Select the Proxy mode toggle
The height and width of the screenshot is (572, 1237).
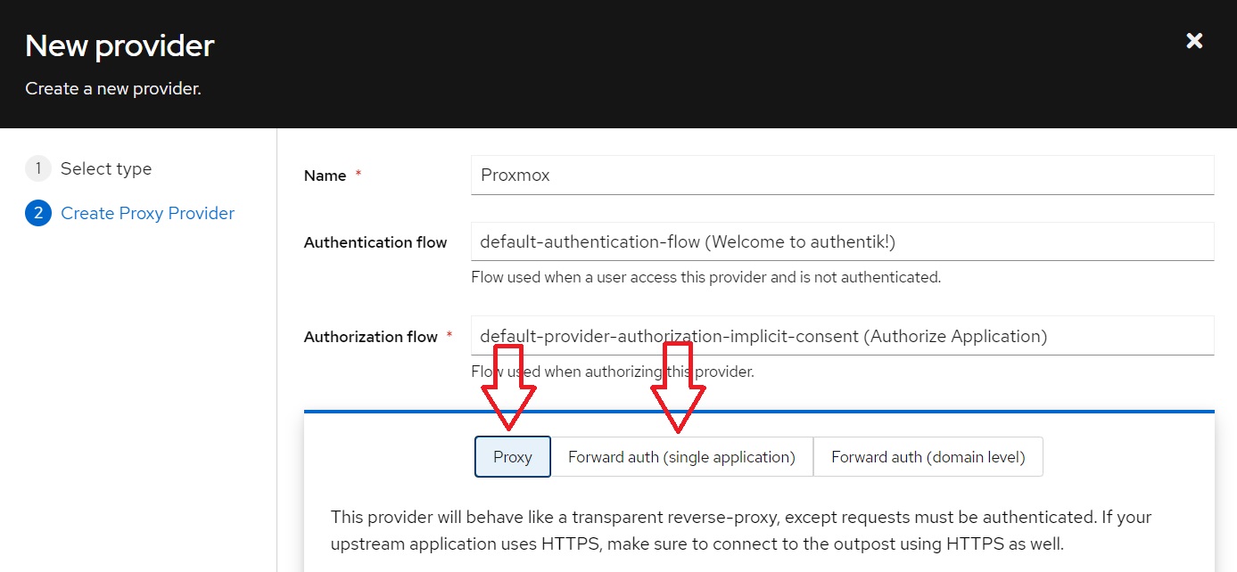tap(512, 457)
